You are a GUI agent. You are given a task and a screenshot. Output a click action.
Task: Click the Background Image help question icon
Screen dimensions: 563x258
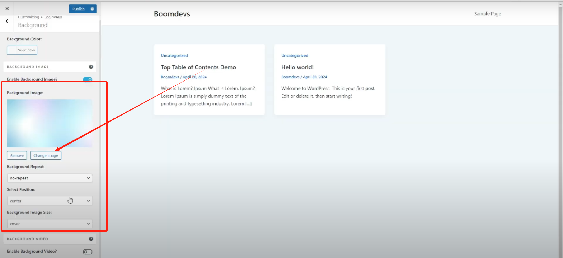[91, 67]
